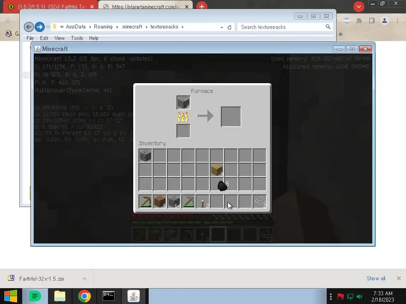Open the Chrome profile avatar
This screenshot has height=304, width=406.
[385, 21]
